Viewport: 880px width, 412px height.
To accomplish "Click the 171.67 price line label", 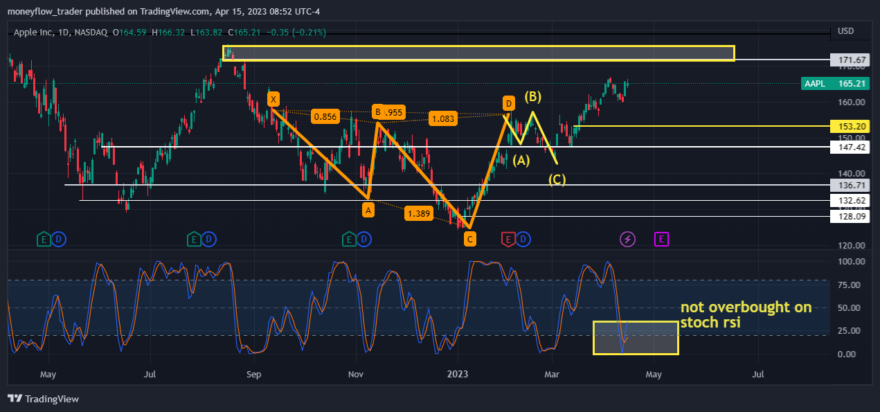I will (x=850, y=60).
